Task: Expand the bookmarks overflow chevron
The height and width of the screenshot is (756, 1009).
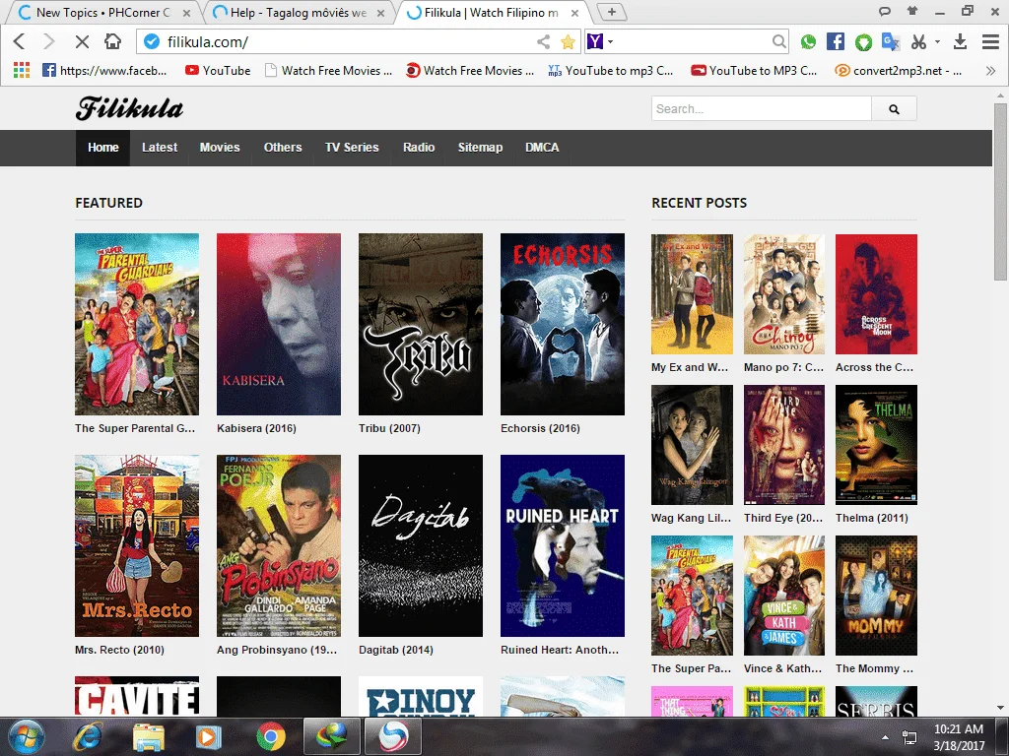Action: point(990,70)
